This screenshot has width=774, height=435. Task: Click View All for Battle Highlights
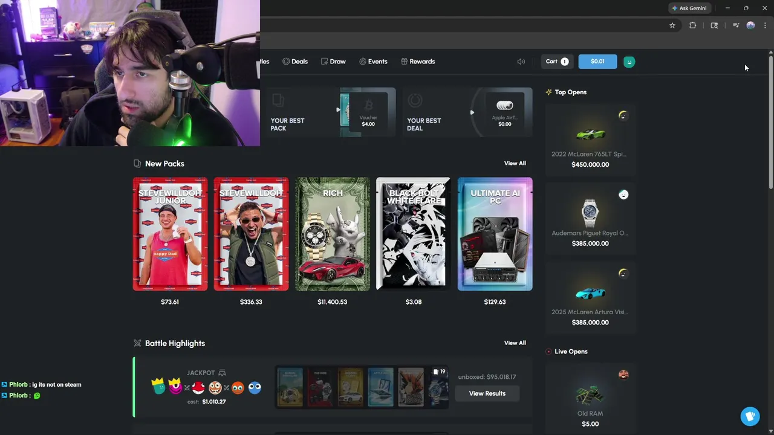[515, 343]
